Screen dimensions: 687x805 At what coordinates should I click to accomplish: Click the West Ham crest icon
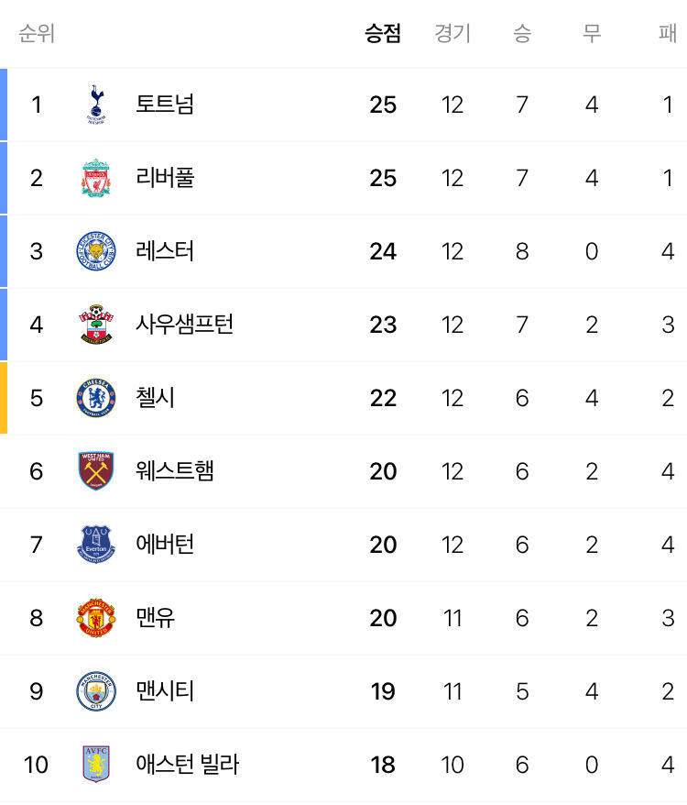click(x=96, y=471)
